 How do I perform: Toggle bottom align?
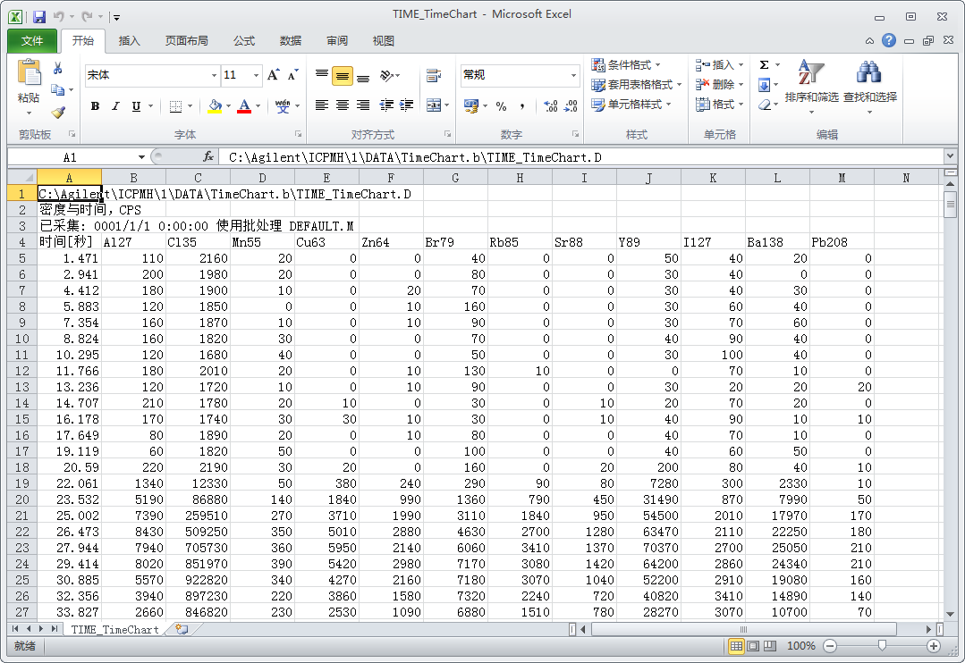(x=363, y=76)
